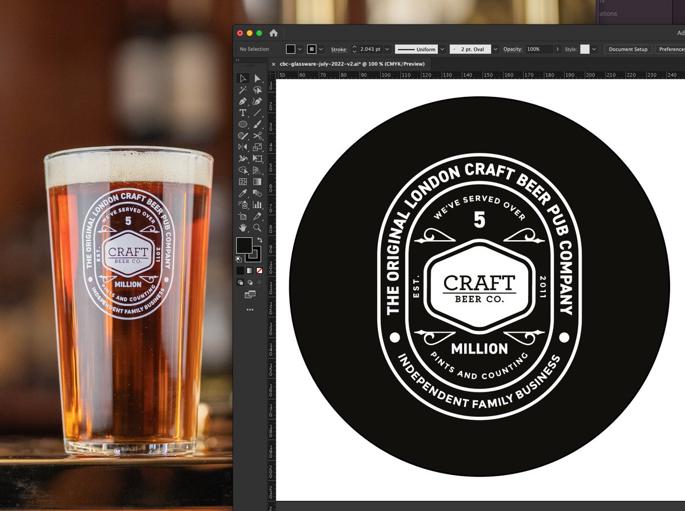This screenshot has height=511, width=685.
Task: Click the Opacity 100% field
Action: click(x=539, y=49)
